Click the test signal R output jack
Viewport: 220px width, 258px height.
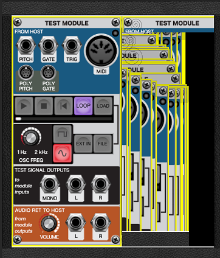(100, 184)
